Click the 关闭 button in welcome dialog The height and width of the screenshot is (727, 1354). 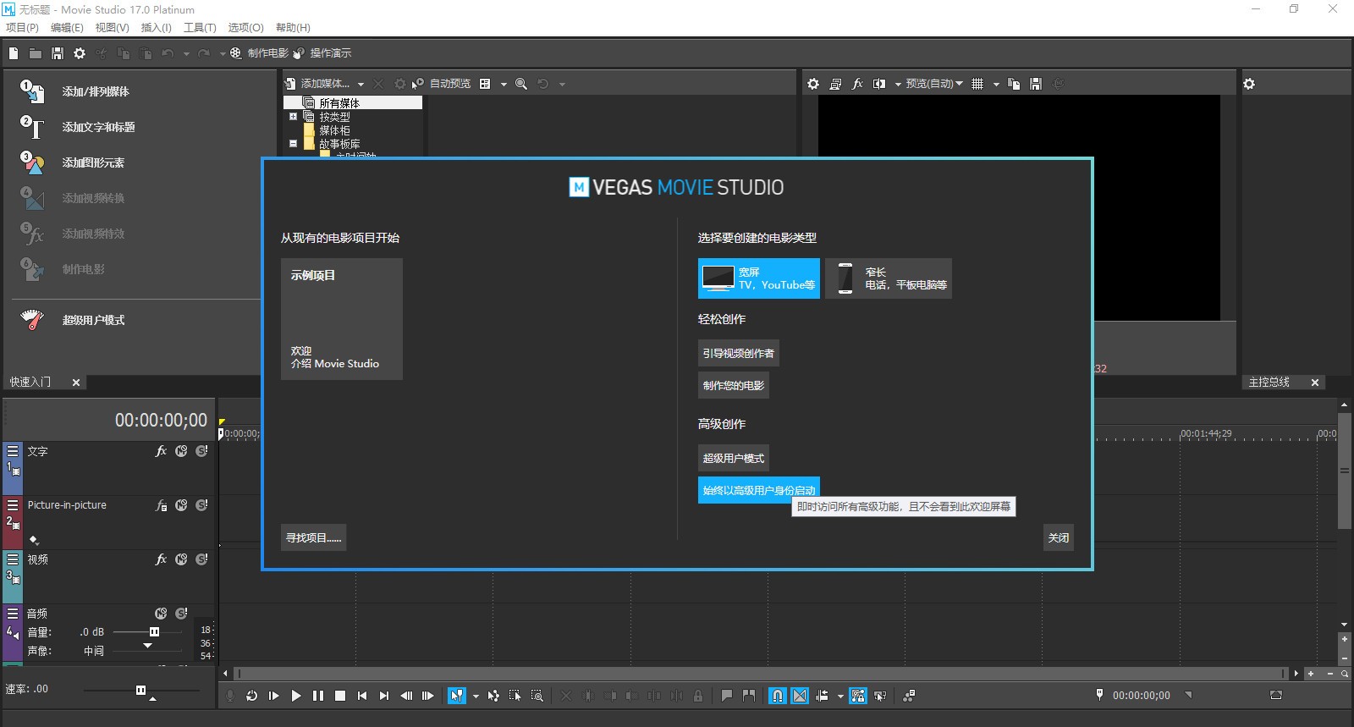(1058, 538)
